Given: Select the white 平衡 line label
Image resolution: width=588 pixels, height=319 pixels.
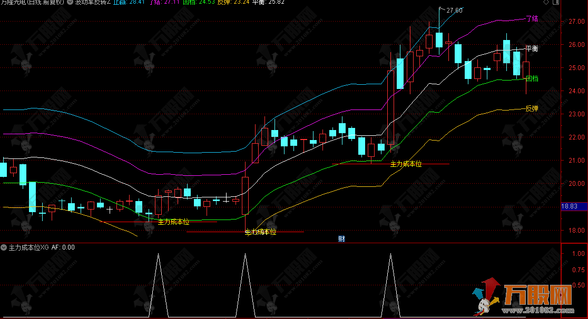Looking at the screenshot, I should [x=532, y=49].
